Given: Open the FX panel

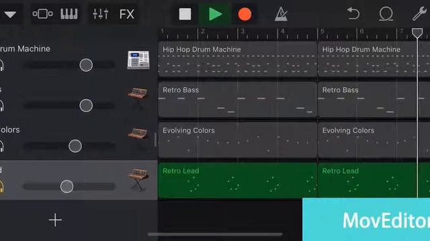Looking at the screenshot, I should tap(127, 14).
